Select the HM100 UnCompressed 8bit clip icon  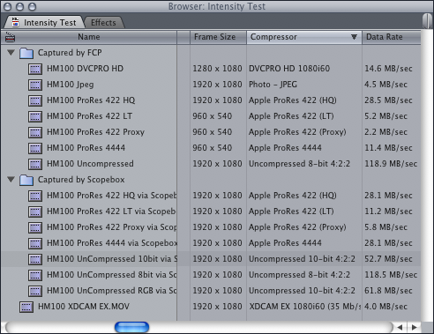[x=35, y=275]
